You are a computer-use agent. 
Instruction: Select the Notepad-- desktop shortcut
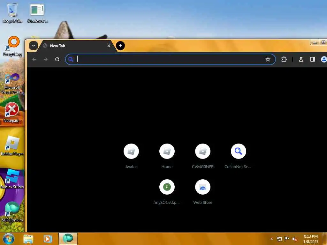(x=12, y=113)
